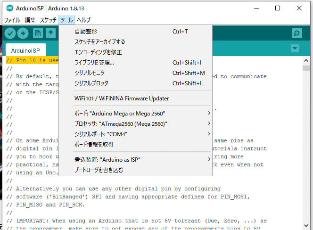Open the スケッチ menu
Screen dimensions: 313x230
tap(48, 20)
